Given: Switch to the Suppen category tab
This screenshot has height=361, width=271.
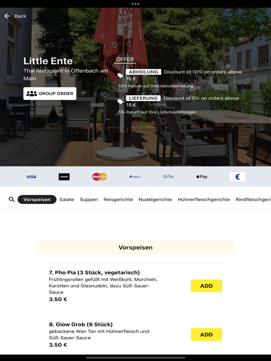Looking at the screenshot, I should click(89, 199).
